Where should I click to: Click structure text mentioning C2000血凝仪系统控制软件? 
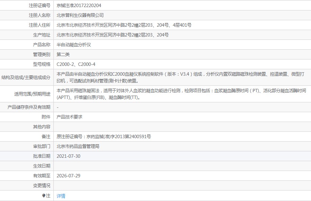181,77
